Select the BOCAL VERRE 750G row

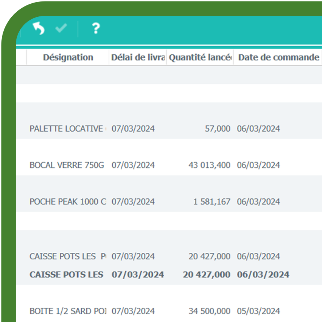click(x=67, y=165)
